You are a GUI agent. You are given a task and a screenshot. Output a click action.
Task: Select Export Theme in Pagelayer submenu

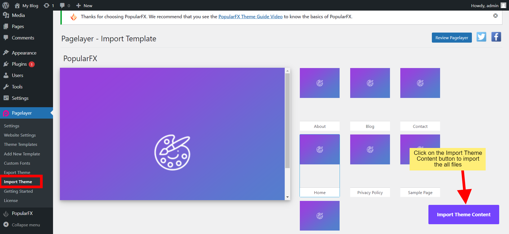17,173
